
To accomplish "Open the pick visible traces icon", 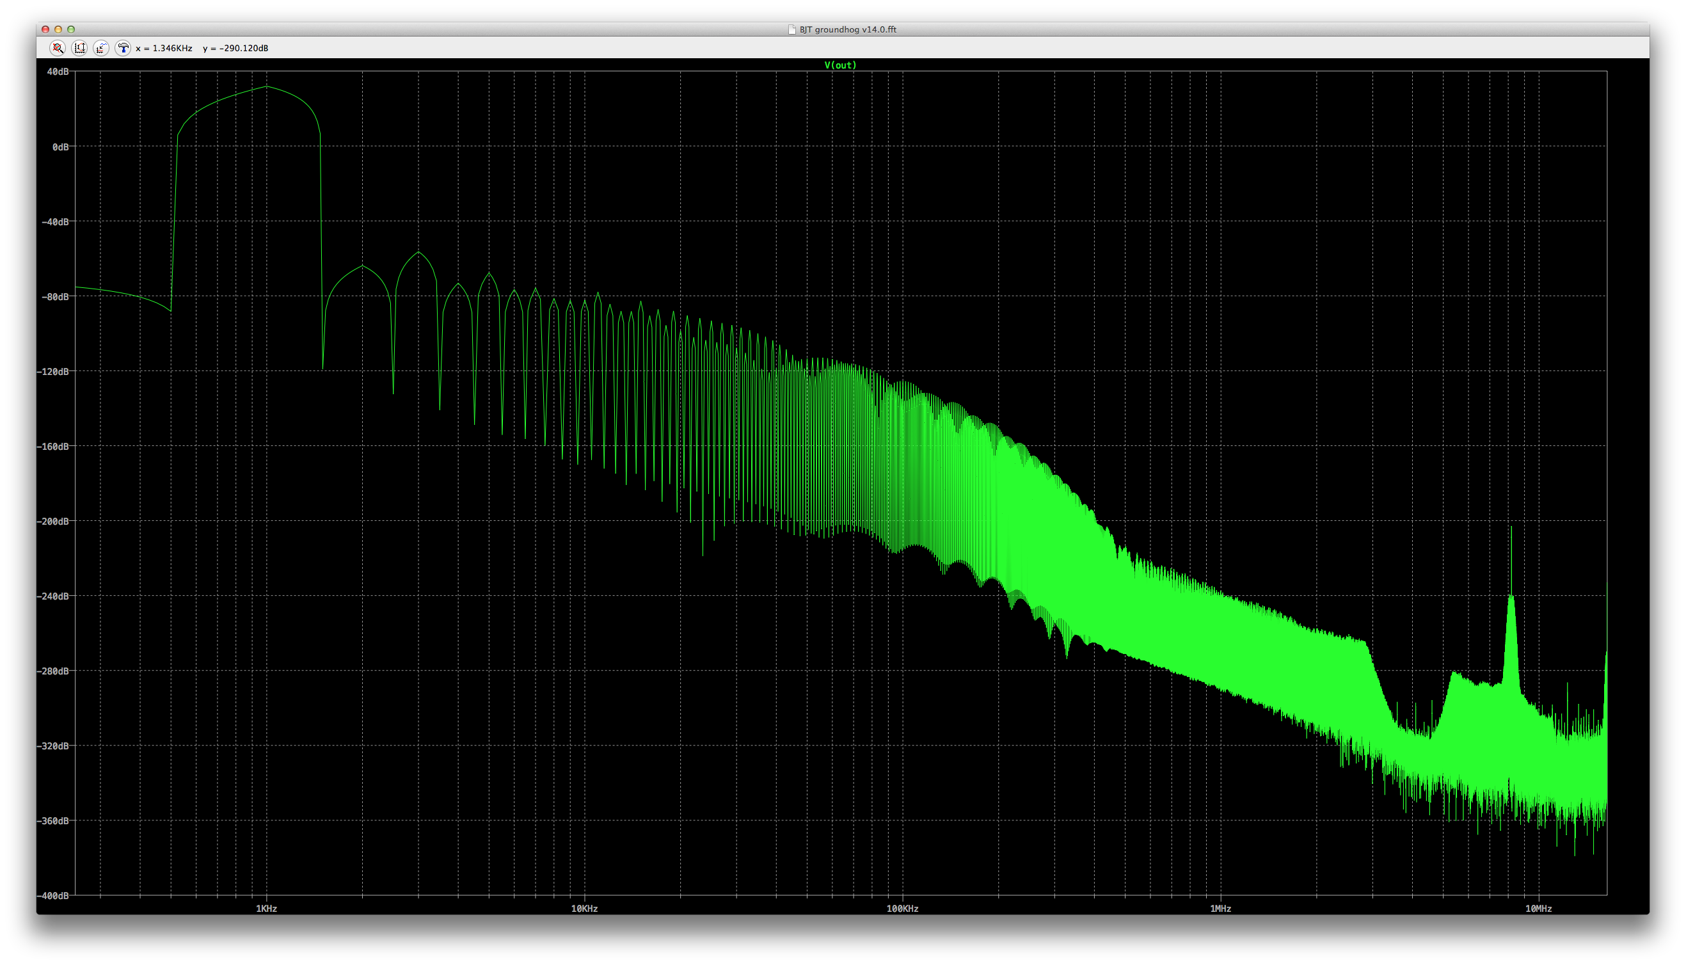I will pos(101,48).
